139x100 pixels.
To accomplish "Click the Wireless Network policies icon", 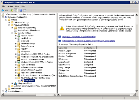I will (x=19, y=62).
